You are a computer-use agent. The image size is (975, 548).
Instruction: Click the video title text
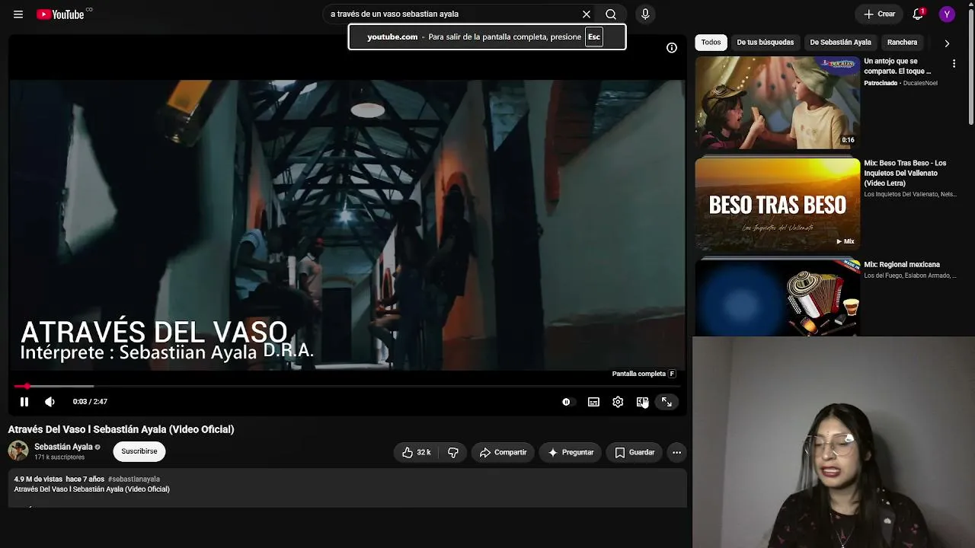pos(121,429)
